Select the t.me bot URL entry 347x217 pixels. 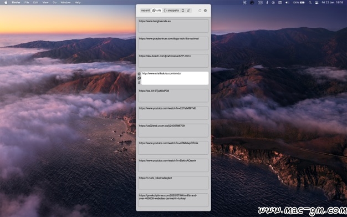tap(173, 183)
